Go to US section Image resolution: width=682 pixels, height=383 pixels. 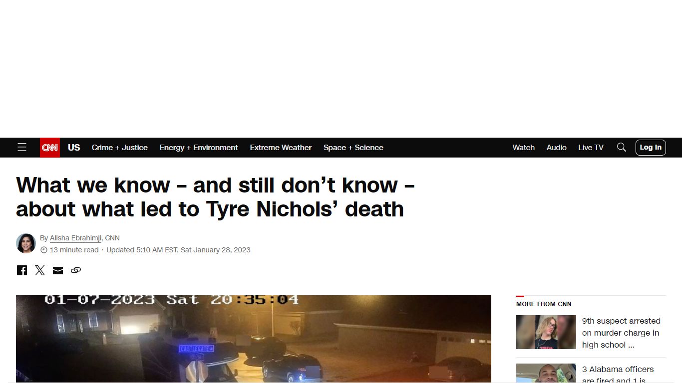[x=74, y=148]
